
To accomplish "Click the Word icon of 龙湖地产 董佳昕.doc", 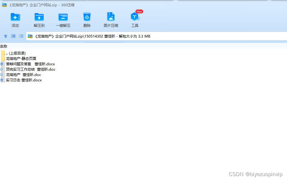I will [x=3, y=75].
